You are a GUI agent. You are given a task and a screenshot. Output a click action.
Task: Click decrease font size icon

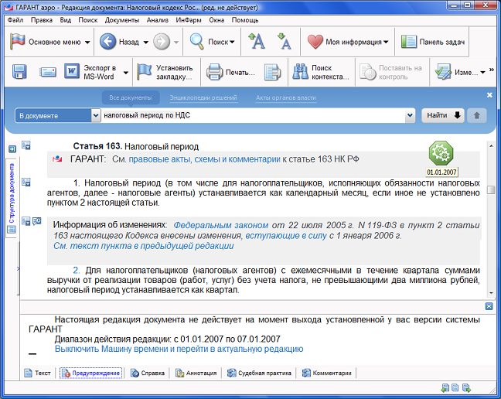pos(284,42)
